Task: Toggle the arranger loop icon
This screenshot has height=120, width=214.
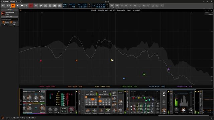Action: pos(94,6)
